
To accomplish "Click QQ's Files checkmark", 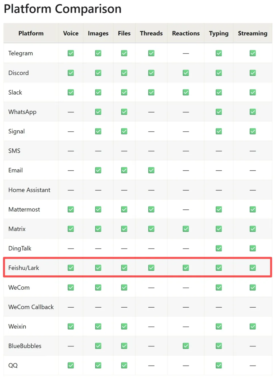I will pyautogui.click(x=124, y=365).
